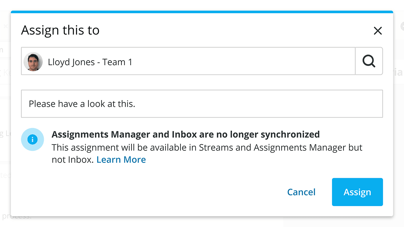Click the blue info icon
The height and width of the screenshot is (227, 404).
coord(32,139)
